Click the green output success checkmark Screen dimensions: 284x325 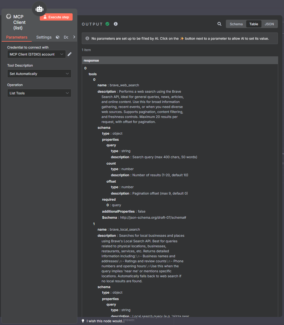point(107,24)
